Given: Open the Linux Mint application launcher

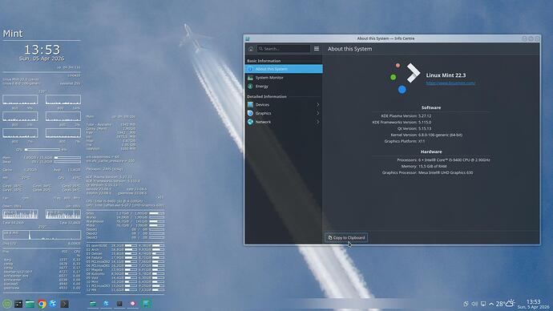Looking at the screenshot, I should tap(6, 304).
